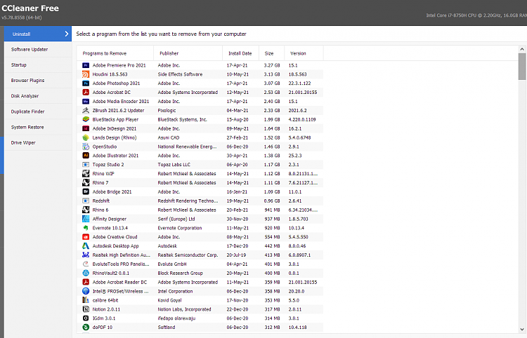Click the Adobe Premiere Pro 2021 icon
The height and width of the screenshot is (338, 527).
pos(86,65)
